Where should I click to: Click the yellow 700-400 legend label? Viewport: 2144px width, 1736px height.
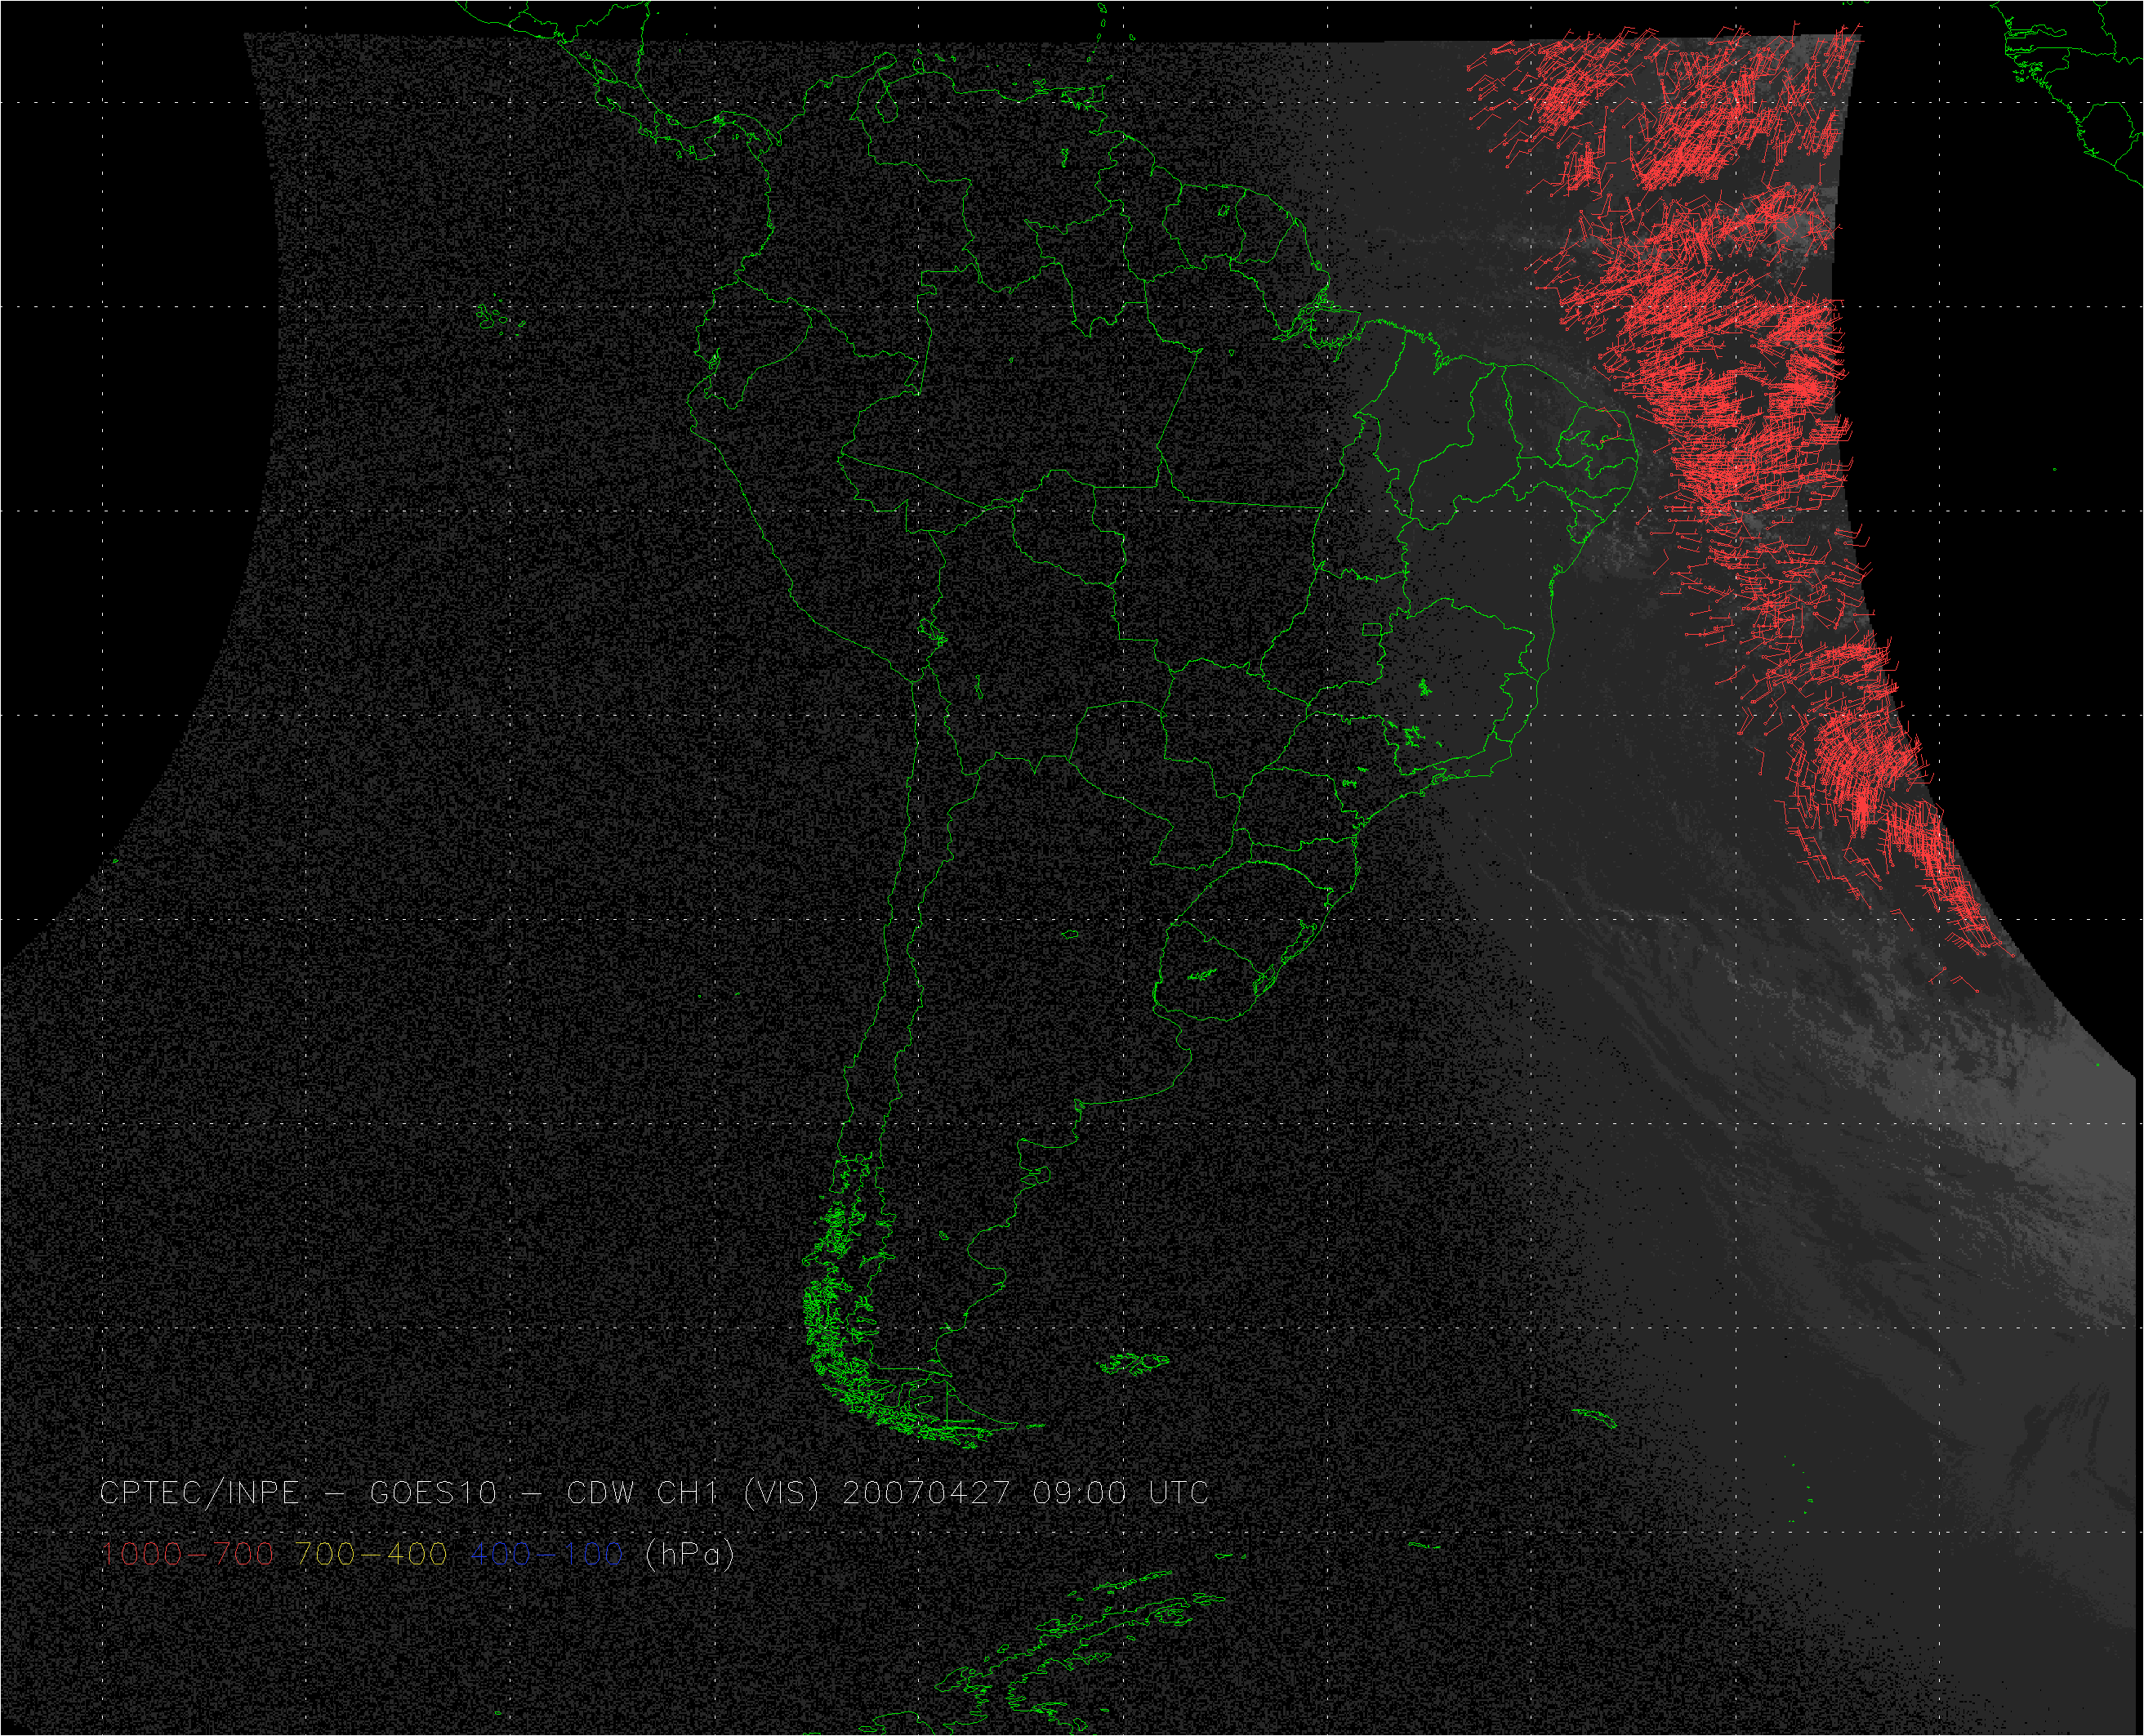[x=371, y=1554]
